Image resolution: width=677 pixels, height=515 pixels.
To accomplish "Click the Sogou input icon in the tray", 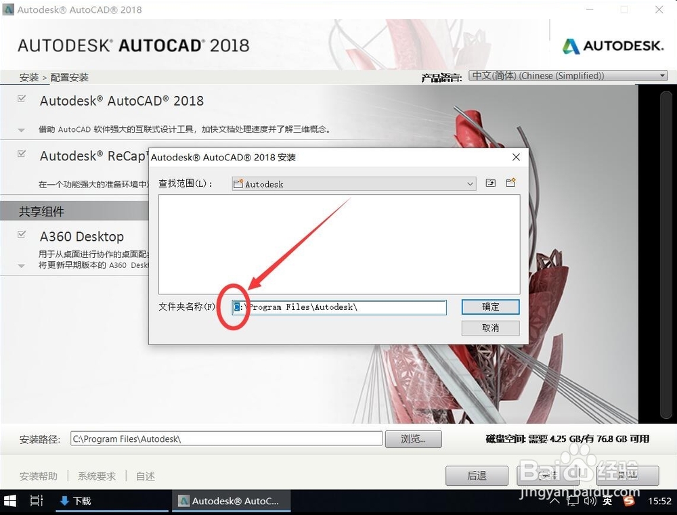I will (x=629, y=501).
